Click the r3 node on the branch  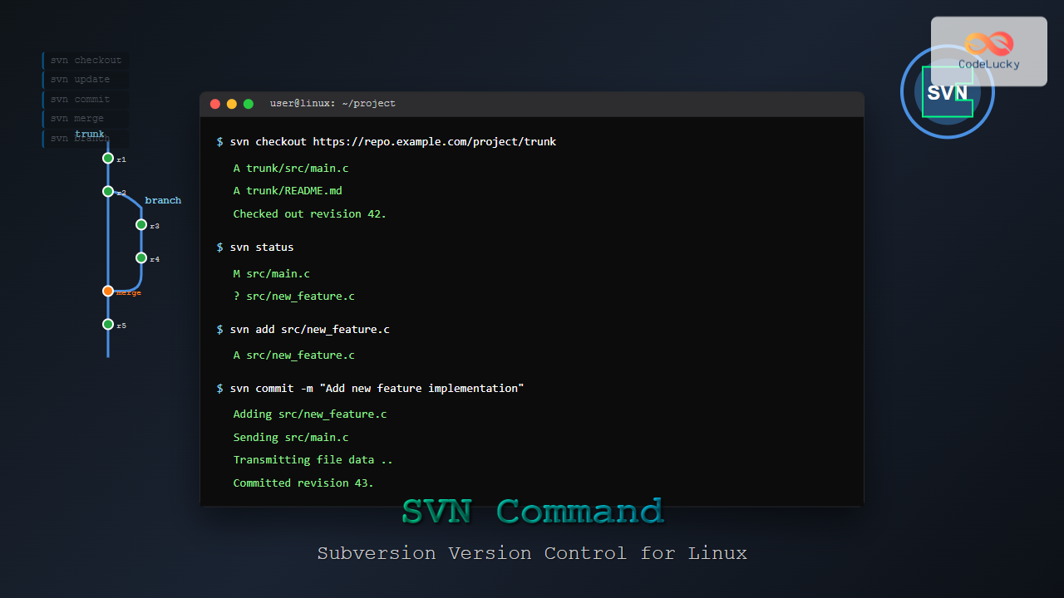tap(141, 225)
